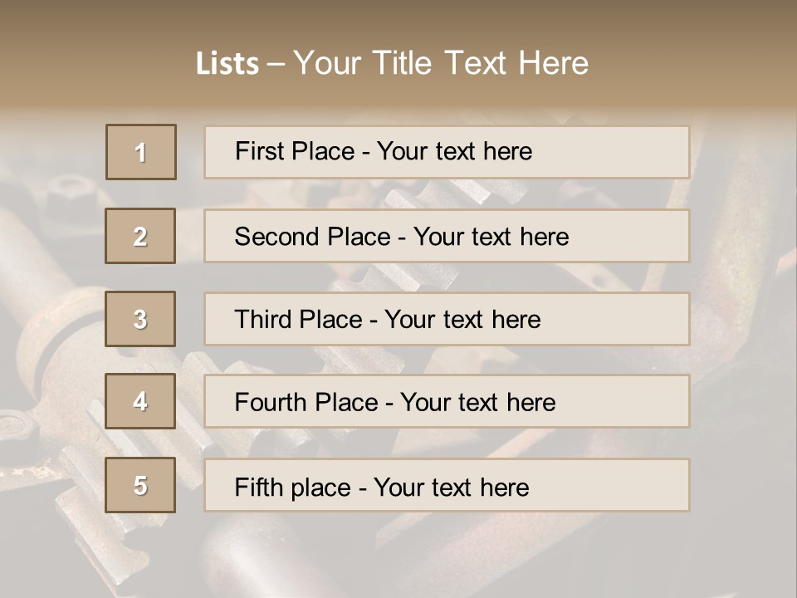The width and height of the screenshot is (797, 598).
Task: Click the number 2 box
Action: click(140, 236)
